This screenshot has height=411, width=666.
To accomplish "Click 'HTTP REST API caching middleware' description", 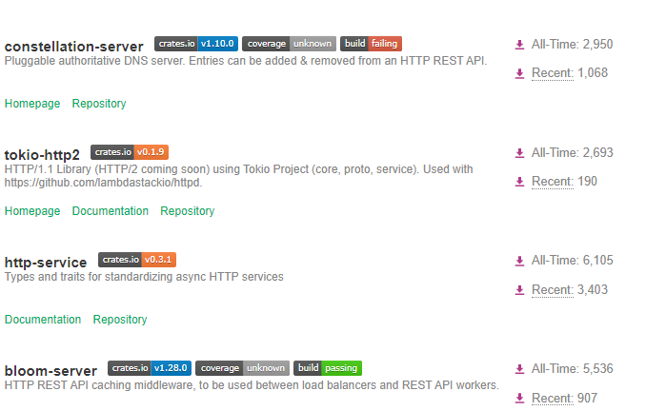I will pos(252,385).
